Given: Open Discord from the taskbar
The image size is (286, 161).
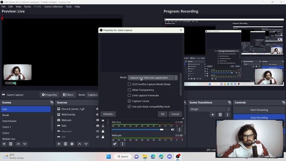Looking at the screenshot, I should point(169,157).
